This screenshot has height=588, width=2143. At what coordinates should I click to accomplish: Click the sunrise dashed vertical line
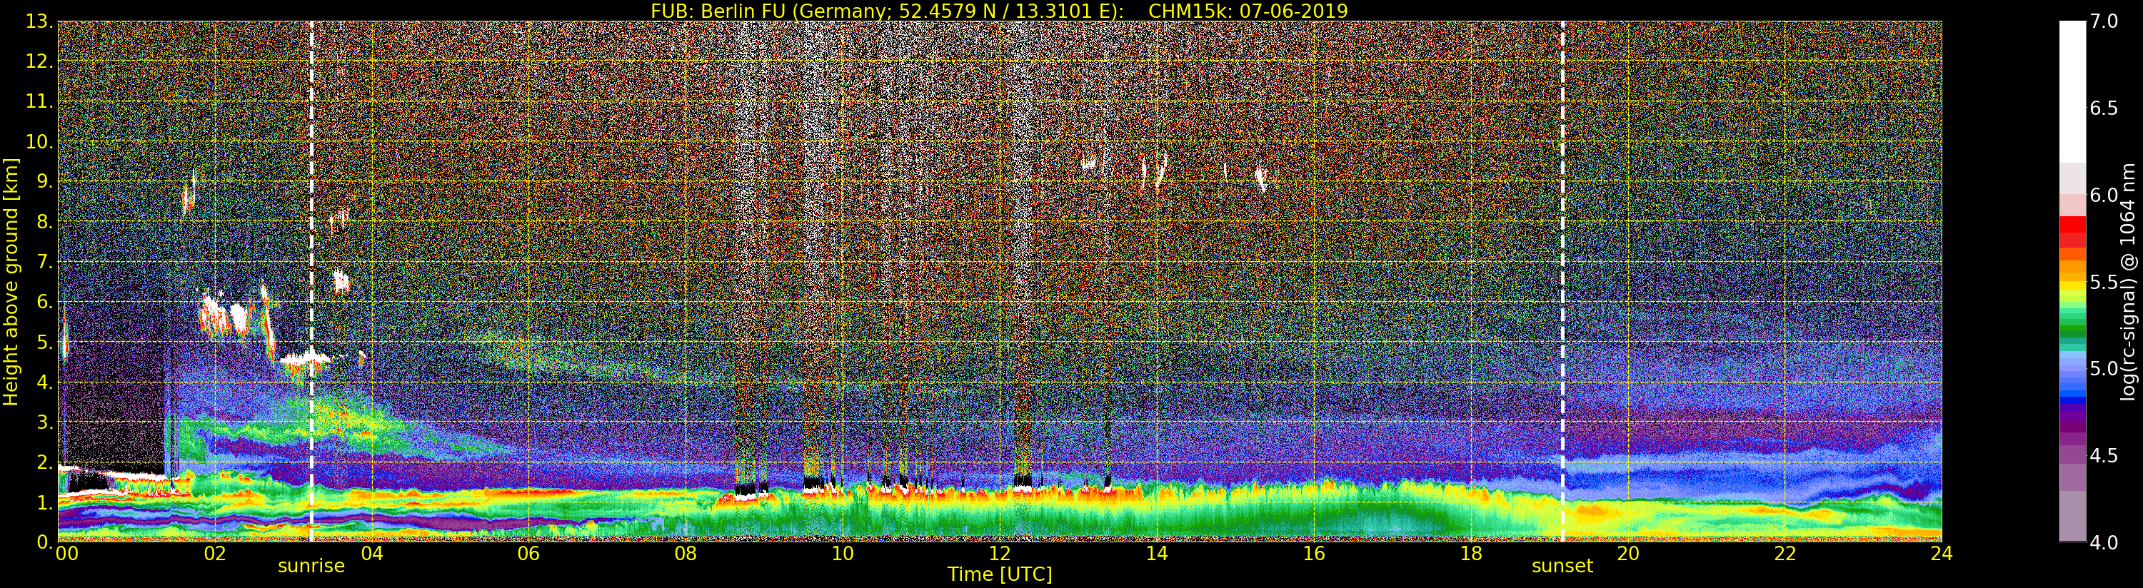coord(311,281)
